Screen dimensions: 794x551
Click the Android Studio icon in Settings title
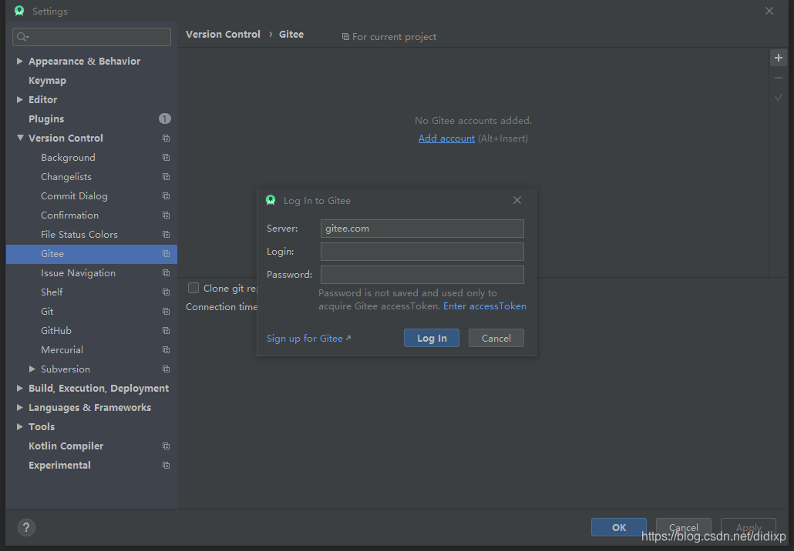click(19, 11)
